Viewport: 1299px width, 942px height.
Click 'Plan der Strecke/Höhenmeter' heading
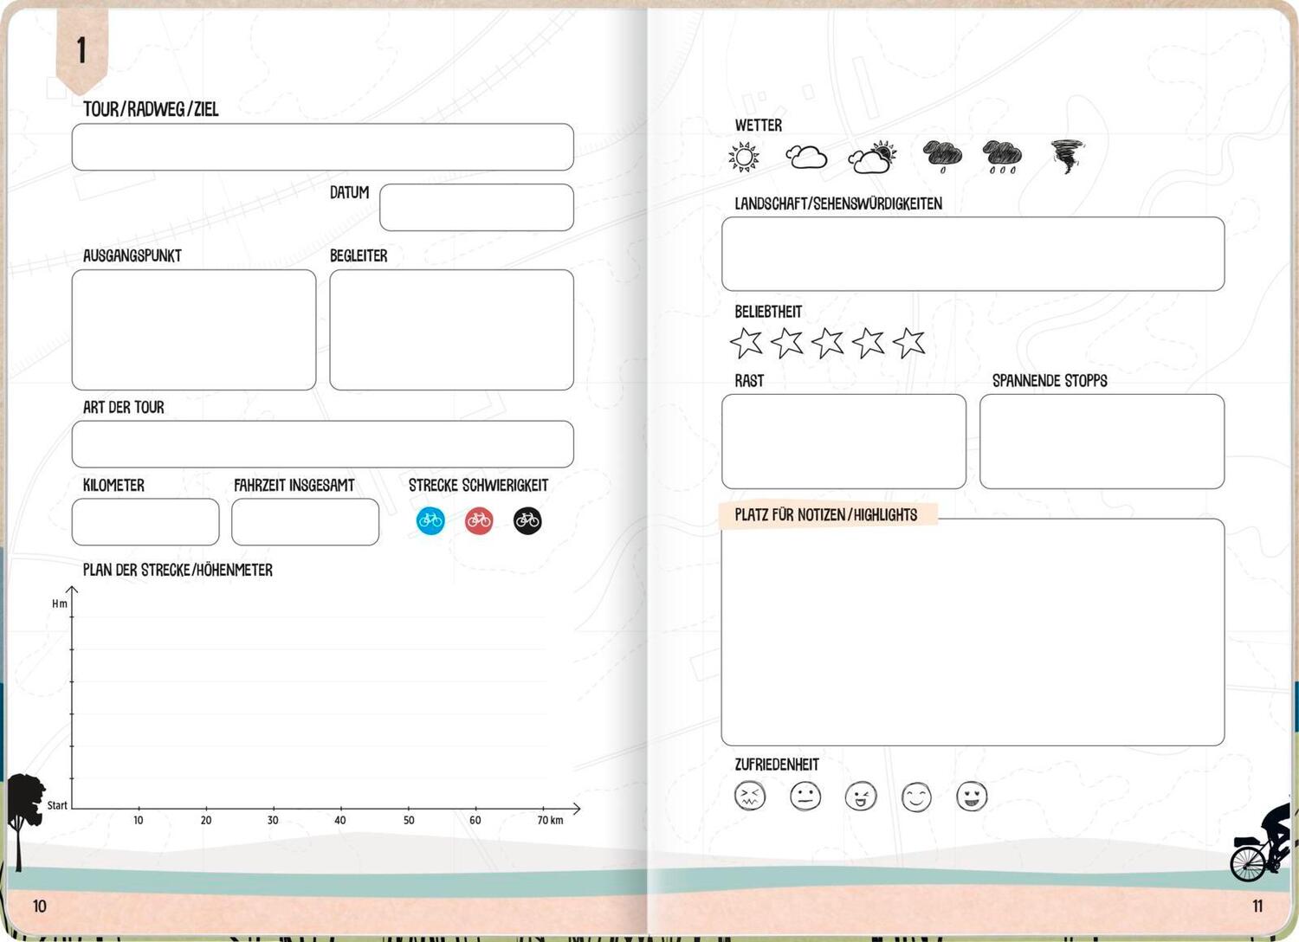click(178, 570)
